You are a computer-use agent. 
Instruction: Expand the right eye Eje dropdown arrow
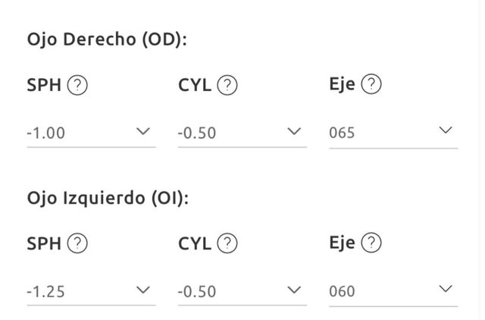click(446, 131)
